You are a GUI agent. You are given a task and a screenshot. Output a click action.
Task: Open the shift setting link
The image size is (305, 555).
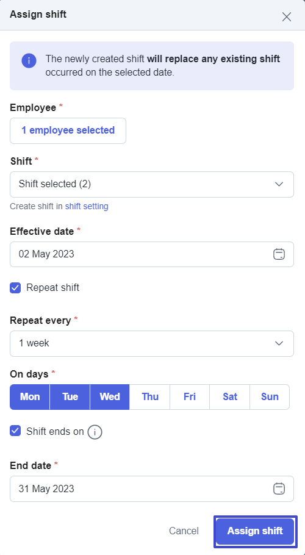tap(87, 206)
